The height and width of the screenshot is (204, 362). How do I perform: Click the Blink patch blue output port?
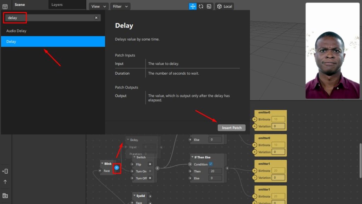click(x=117, y=168)
